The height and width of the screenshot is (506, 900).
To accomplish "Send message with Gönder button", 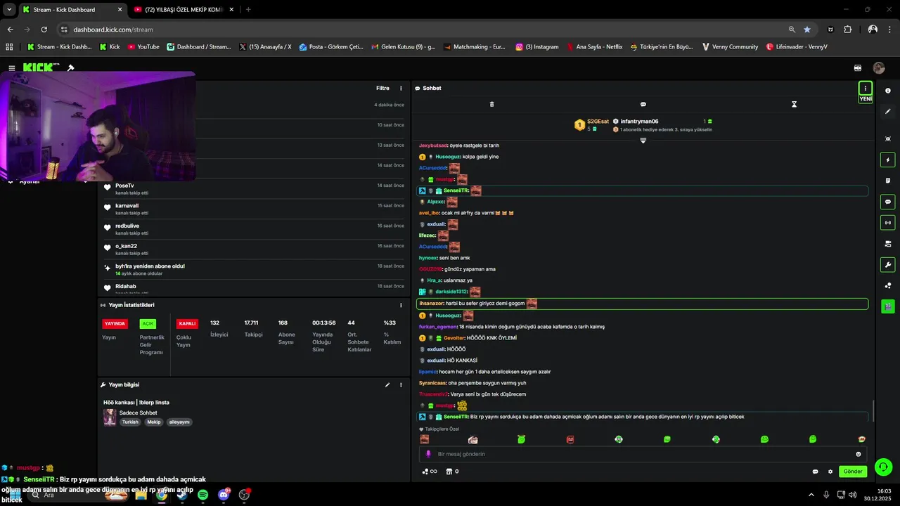I will coord(853,472).
